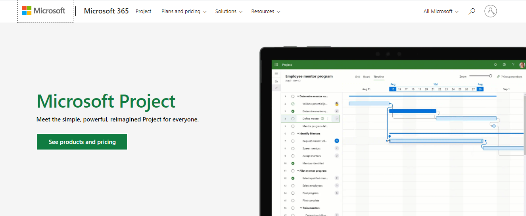The height and width of the screenshot is (216, 526).
Task: Open the settings gear in Project header
Action: (504, 64)
